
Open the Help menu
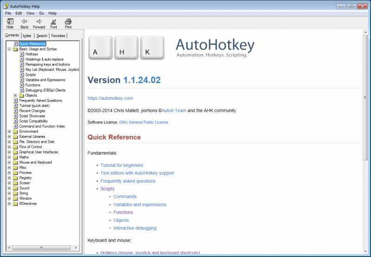pos(52,13)
